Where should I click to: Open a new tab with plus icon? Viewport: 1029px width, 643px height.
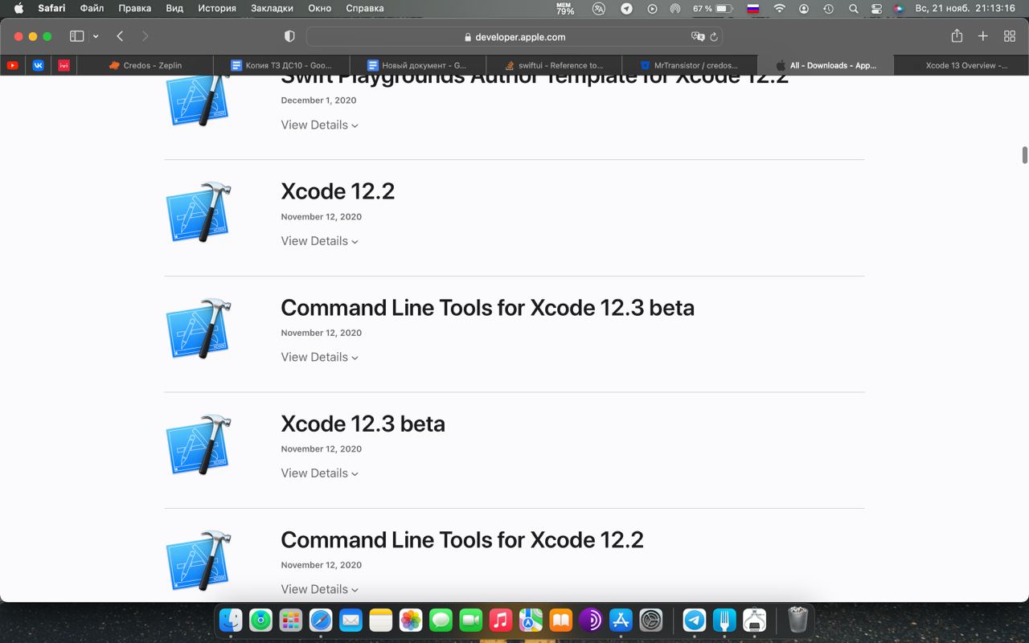(982, 36)
